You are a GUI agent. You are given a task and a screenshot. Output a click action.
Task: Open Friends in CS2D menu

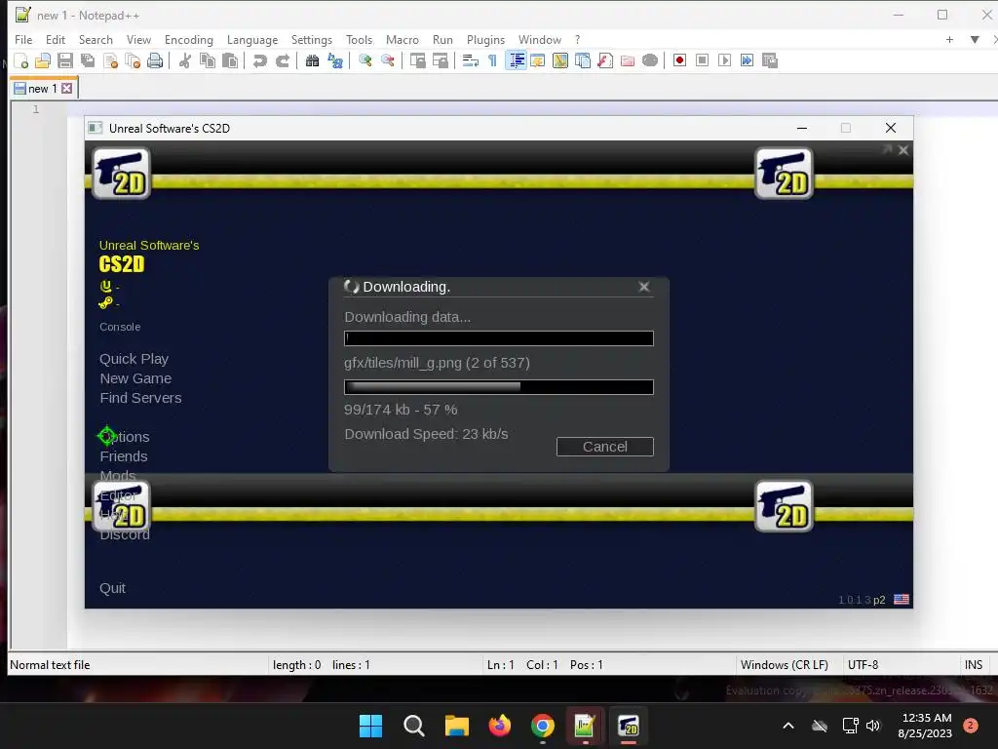tap(124, 456)
